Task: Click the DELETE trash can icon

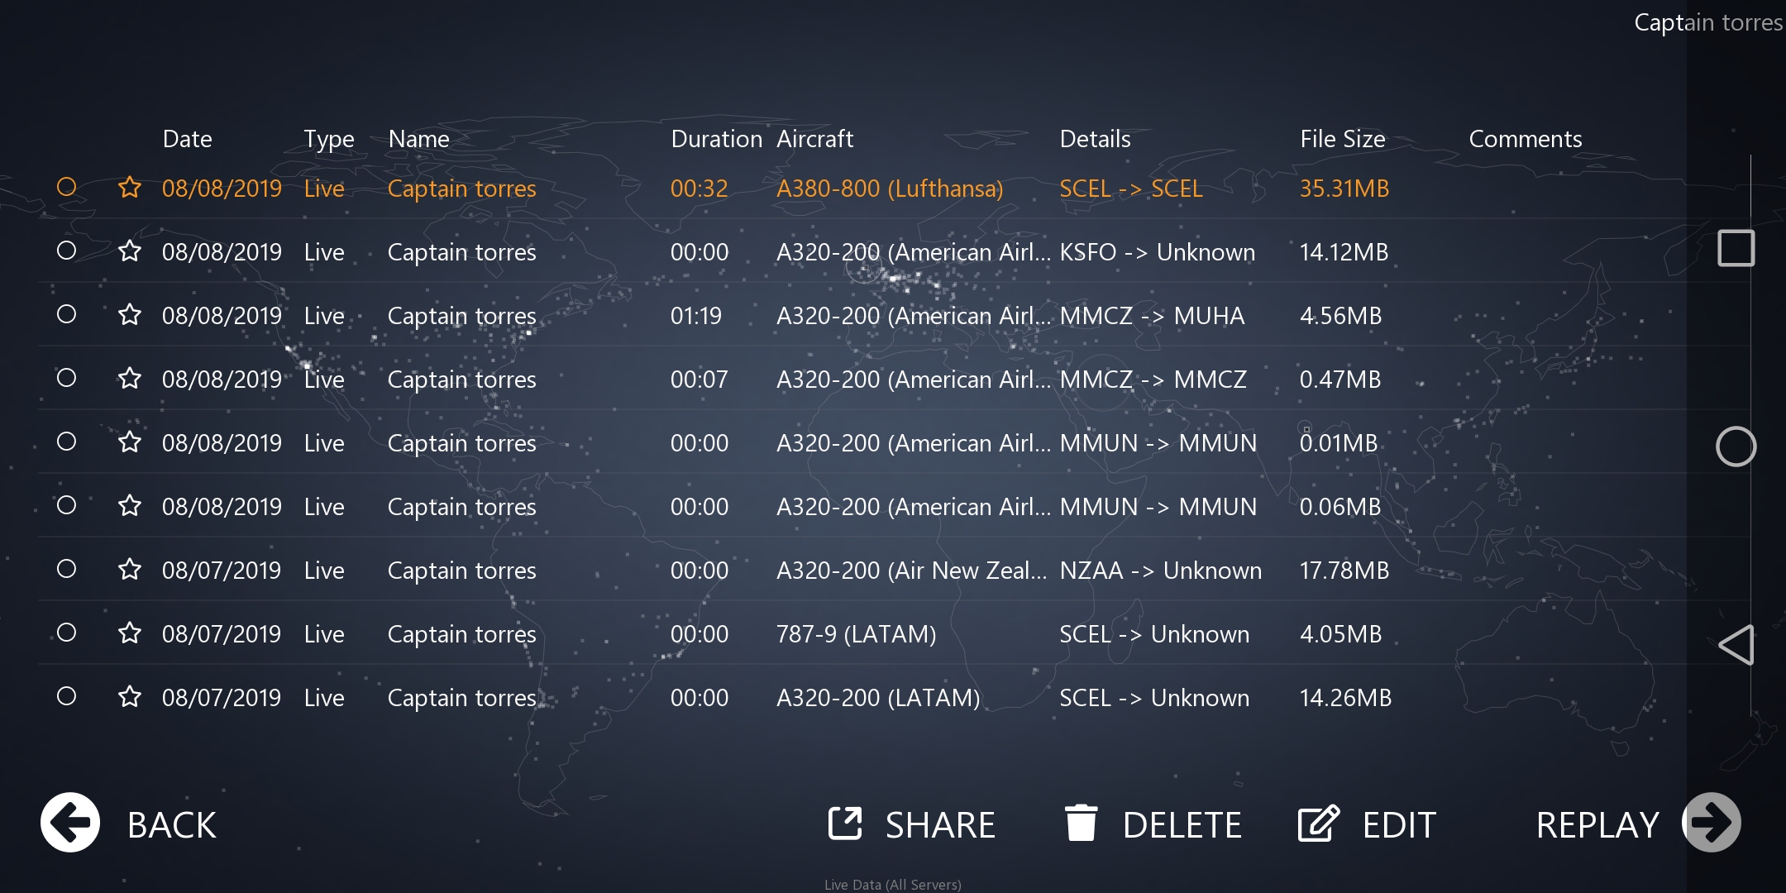Action: 1081,824
